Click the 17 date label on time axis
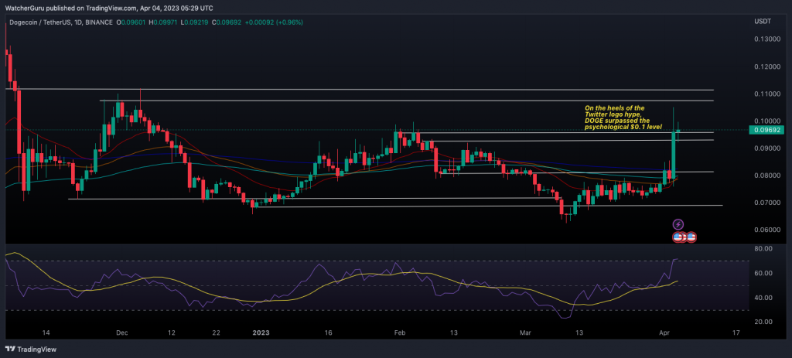The height and width of the screenshot is (358, 792). (x=736, y=332)
